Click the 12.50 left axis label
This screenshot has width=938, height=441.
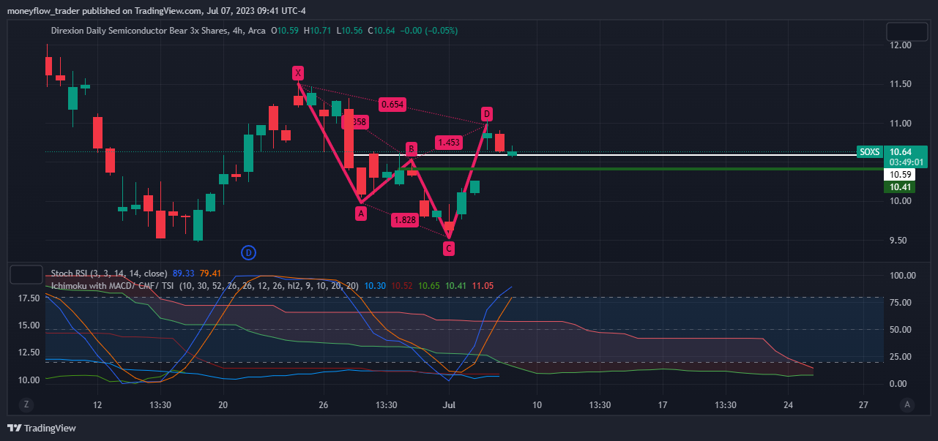[x=29, y=353]
